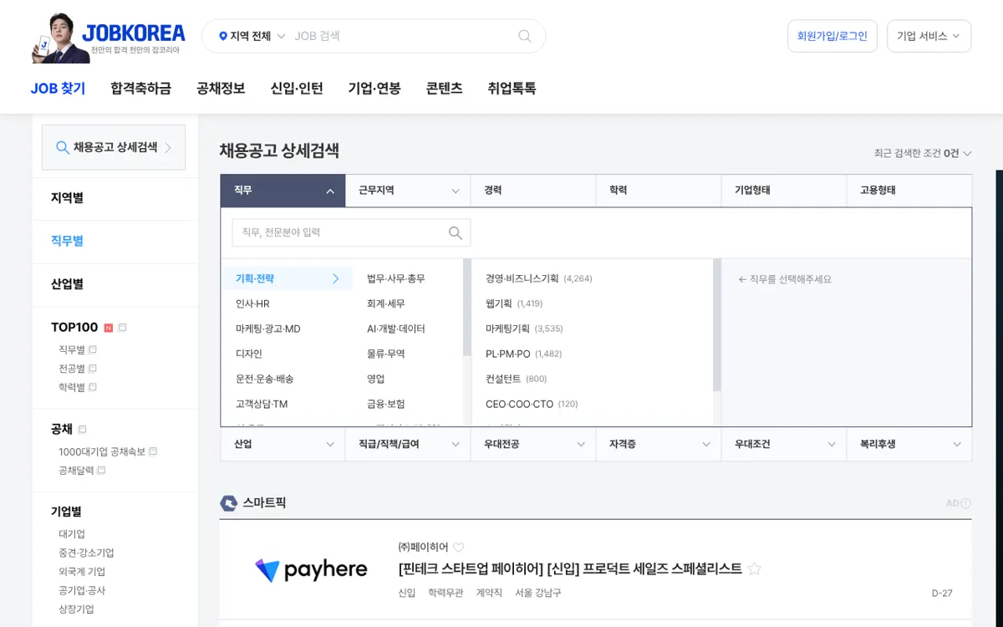This screenshot has height=627, width=1003.
Task: Open the 페이히어 프로덕트 세일즈 스페셜리스트 posting
Action: point(570,568)
